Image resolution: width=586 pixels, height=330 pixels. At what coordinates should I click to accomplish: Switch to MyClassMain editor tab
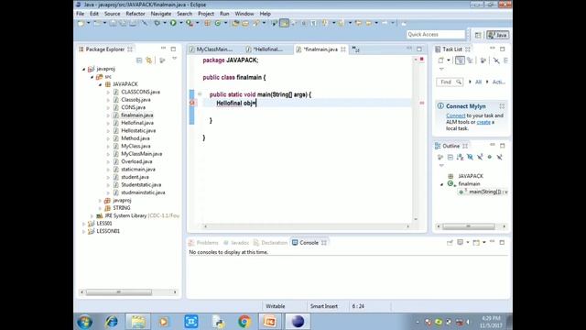click(214, 49)
